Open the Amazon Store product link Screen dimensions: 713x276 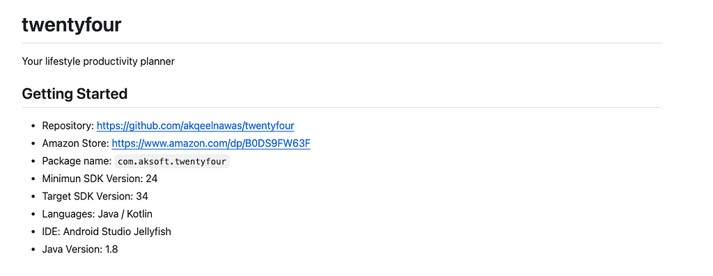(211, 143)
